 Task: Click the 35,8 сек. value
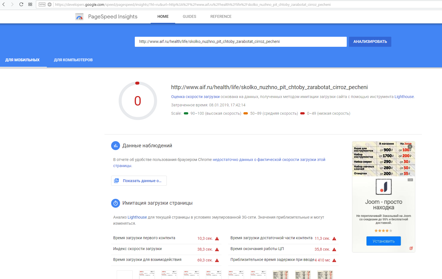pos(322,249)
